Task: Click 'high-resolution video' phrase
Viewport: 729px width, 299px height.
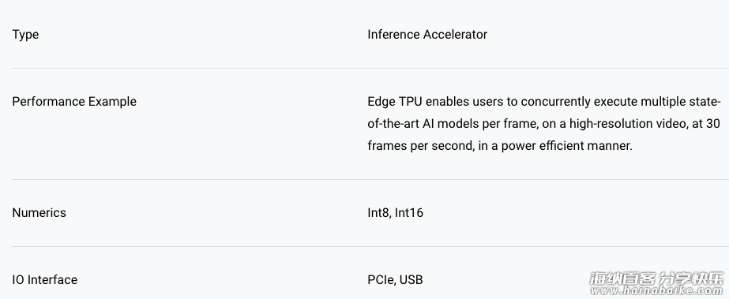Action: [x=626, y=124]
